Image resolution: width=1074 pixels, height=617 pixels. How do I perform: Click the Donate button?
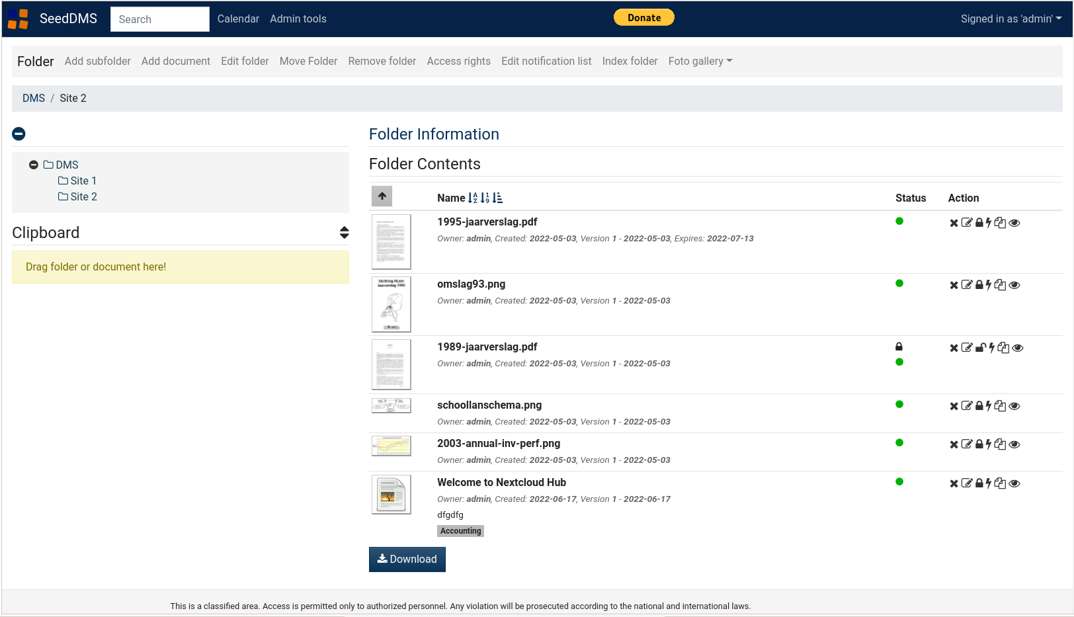(643, 17)
